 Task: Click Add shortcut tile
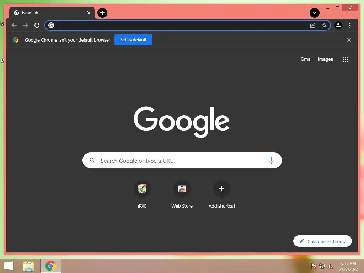click(222, 194)
